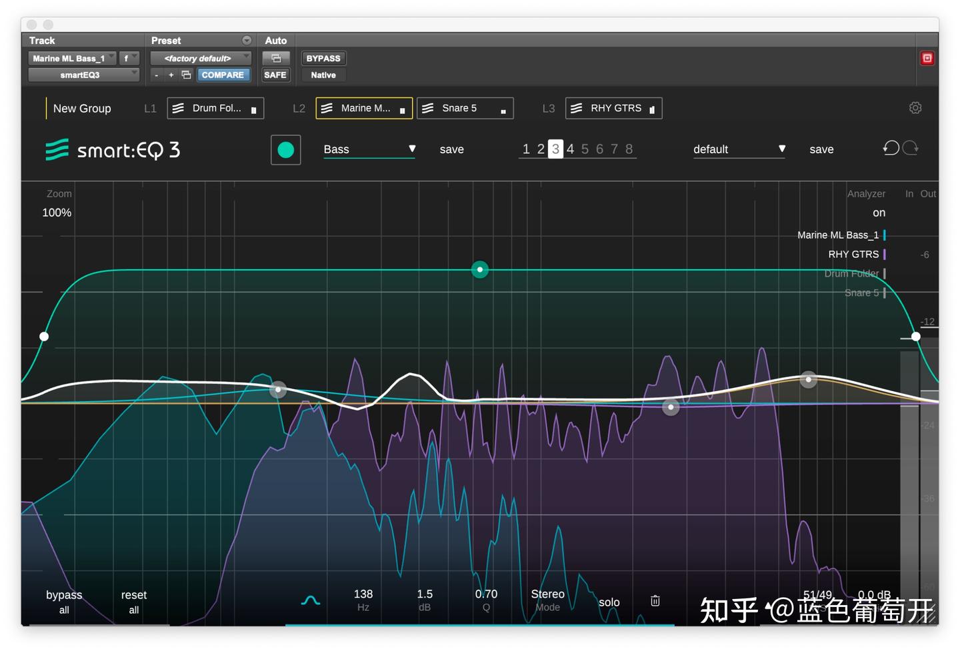Select the Snare 5 track slot
960x651 pixels.
465,108
